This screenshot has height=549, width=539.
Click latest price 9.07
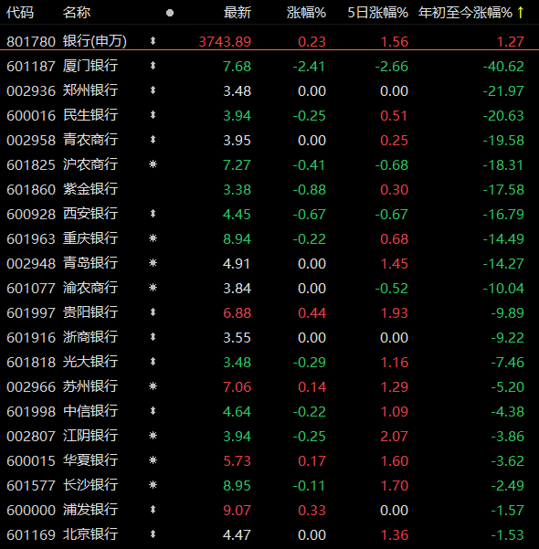238,511
